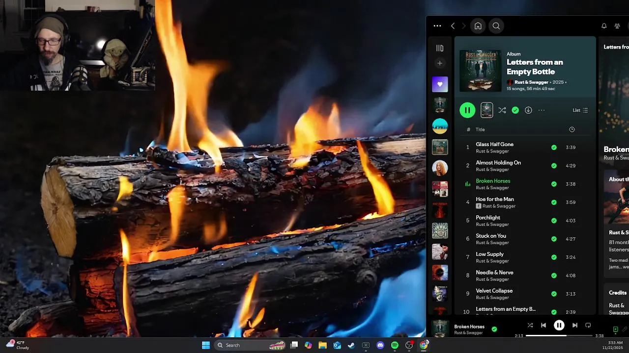This screenshot has width=629, height=353.
Task: Click the now-playing cover art in player bar
Action: 440,328
